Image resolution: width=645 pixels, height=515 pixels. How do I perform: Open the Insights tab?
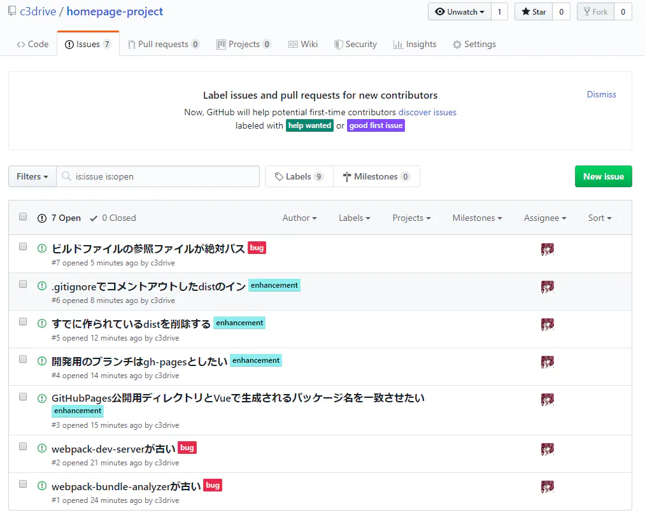click(415, 44)
